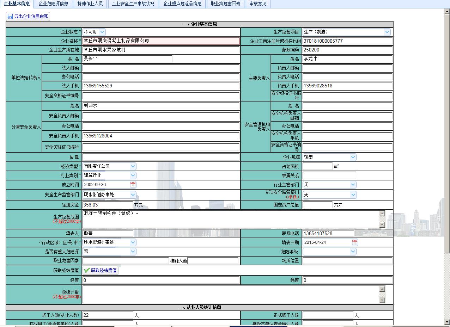Click up arrow in 生产经营范围 text area

[382, 214]
